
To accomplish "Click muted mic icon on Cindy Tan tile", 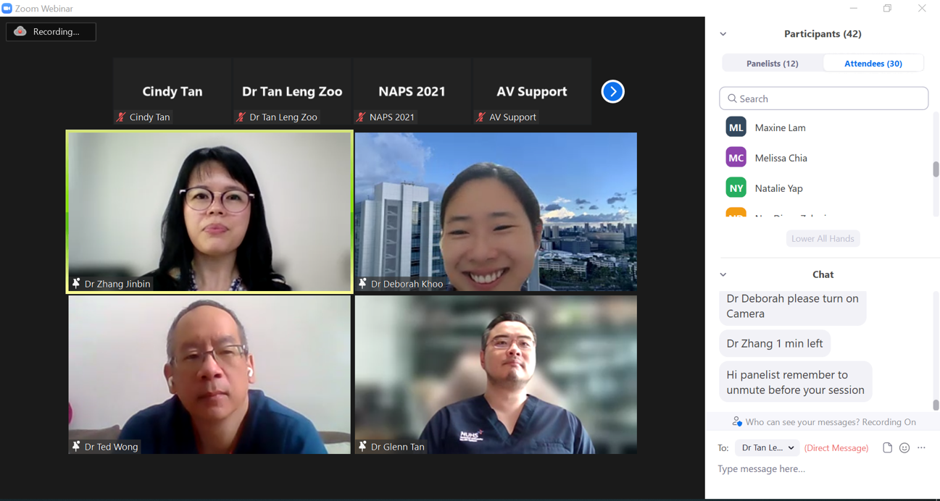I will click(121, 117).
